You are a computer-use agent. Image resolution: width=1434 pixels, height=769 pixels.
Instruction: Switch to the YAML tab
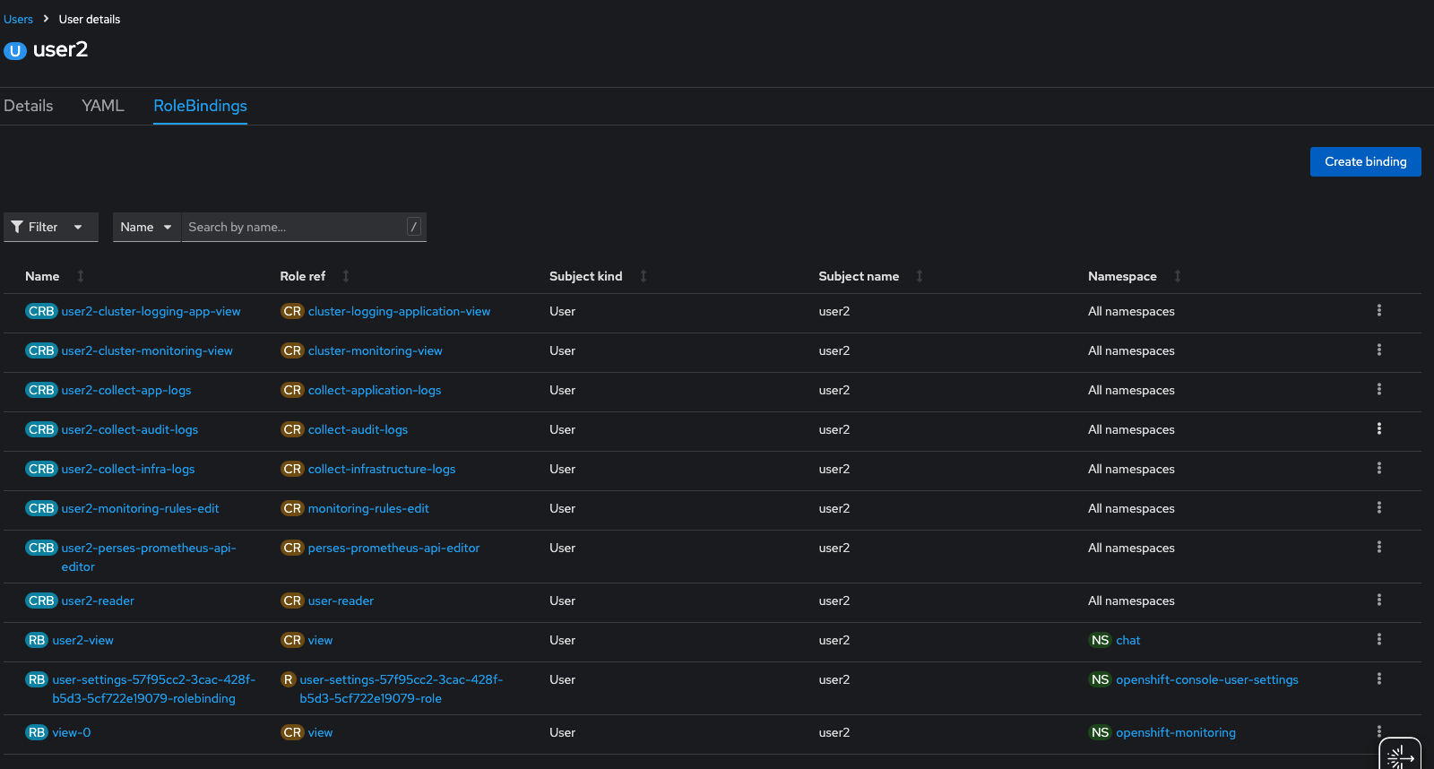point(103,106)
